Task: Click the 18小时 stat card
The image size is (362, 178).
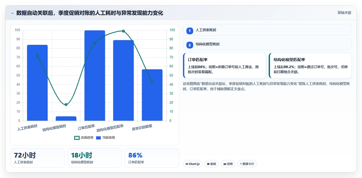Action: point(95,158)
